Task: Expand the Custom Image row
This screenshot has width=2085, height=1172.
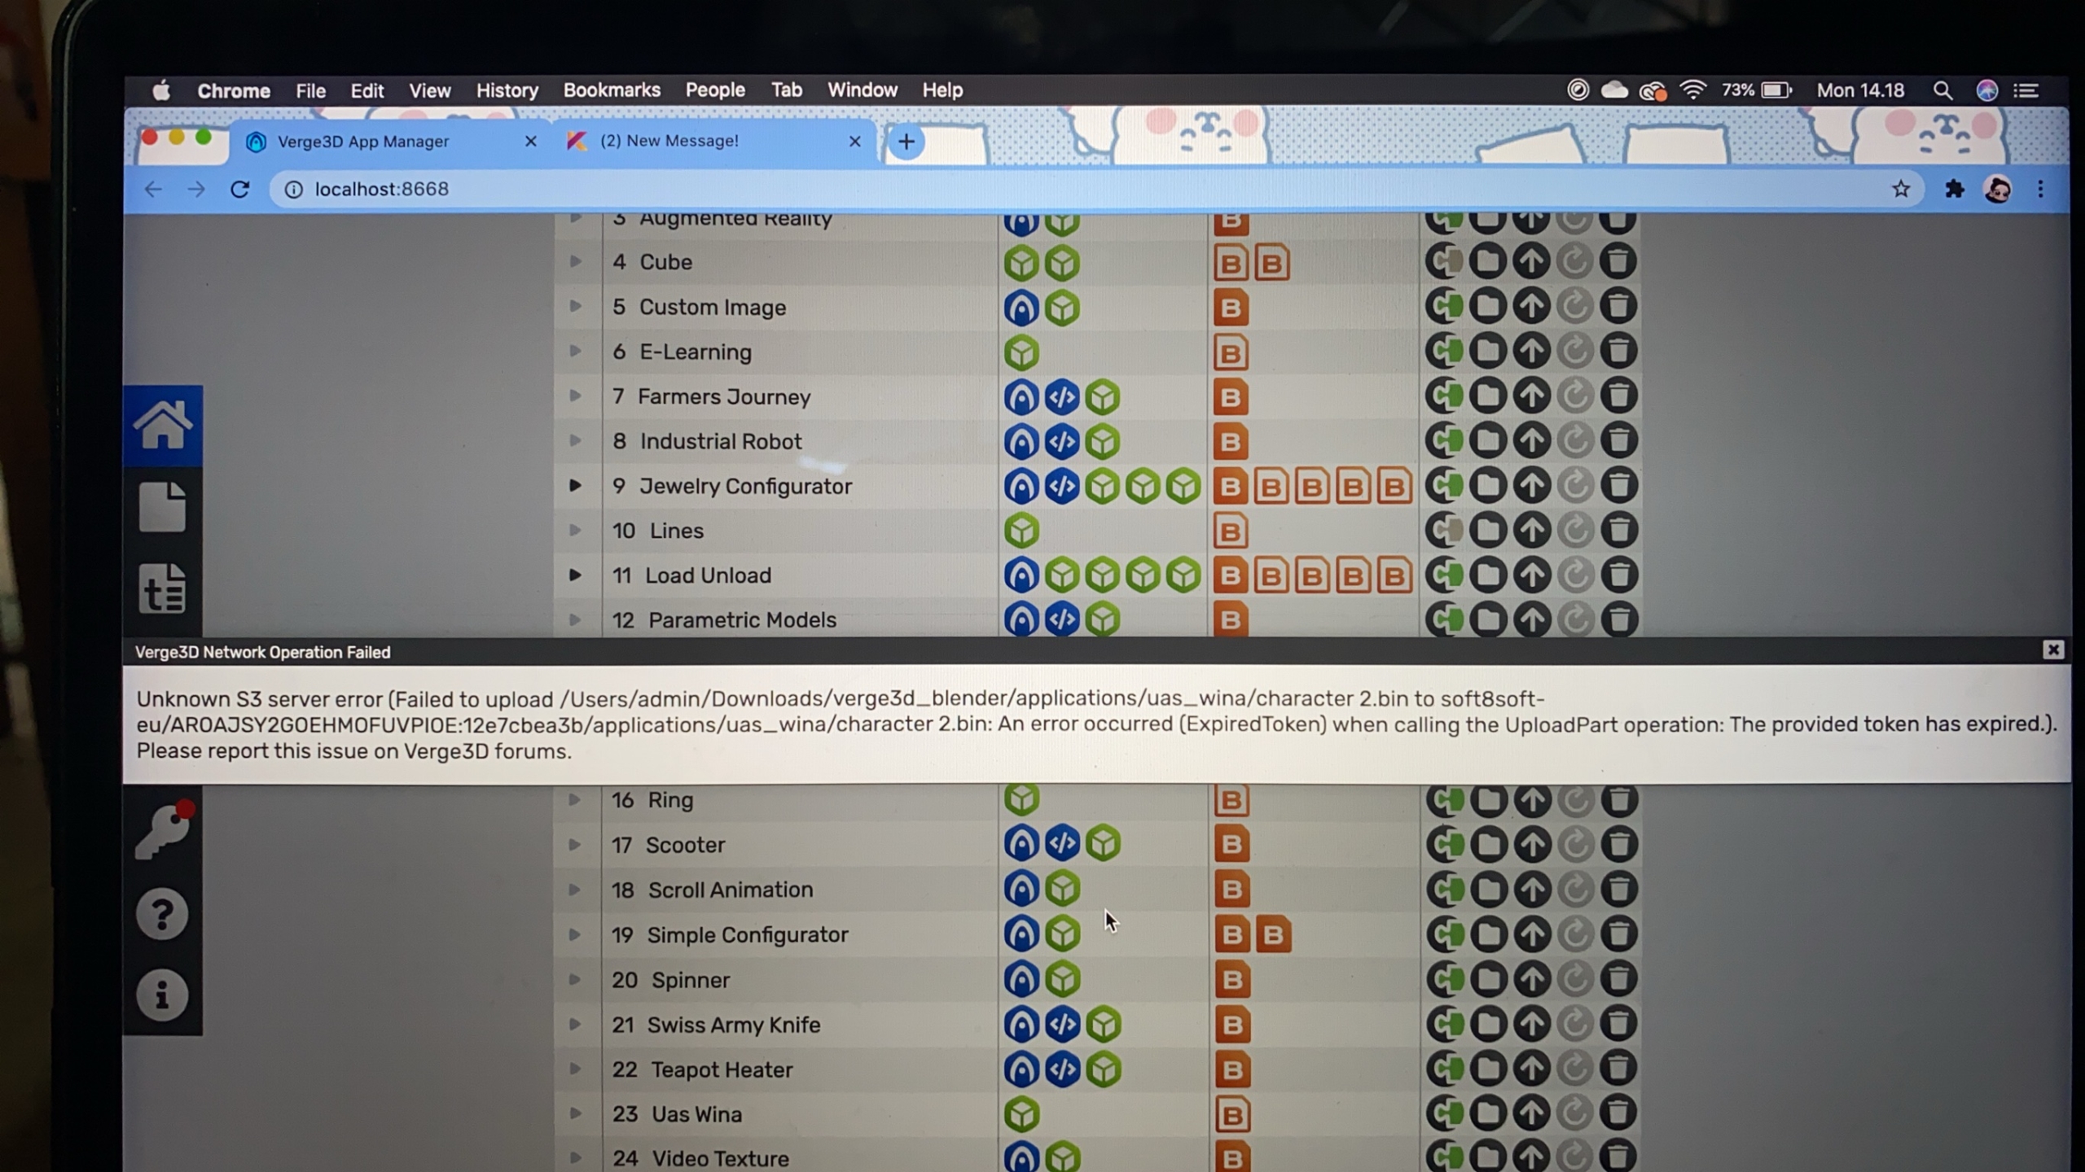Action: click(575, 306)
